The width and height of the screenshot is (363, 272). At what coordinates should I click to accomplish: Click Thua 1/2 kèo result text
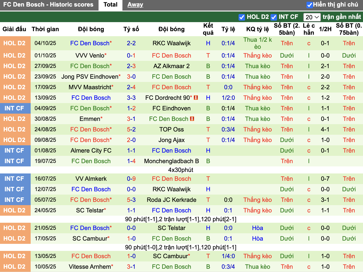[257, 43]
